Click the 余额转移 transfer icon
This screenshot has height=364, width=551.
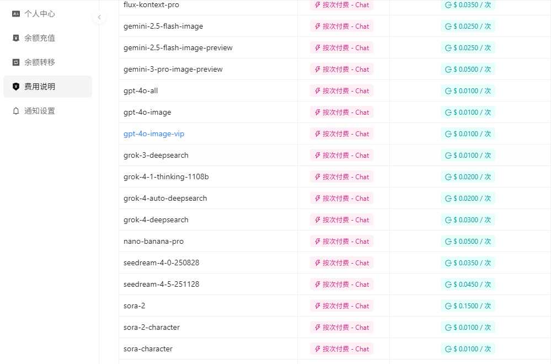(16, 62)
